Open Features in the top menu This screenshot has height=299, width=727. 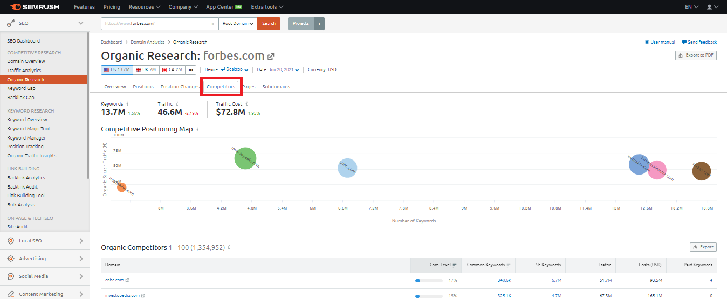(x=84, y=7)
